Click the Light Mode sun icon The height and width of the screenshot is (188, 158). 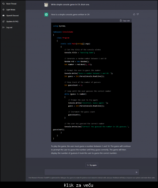(3, 10)
